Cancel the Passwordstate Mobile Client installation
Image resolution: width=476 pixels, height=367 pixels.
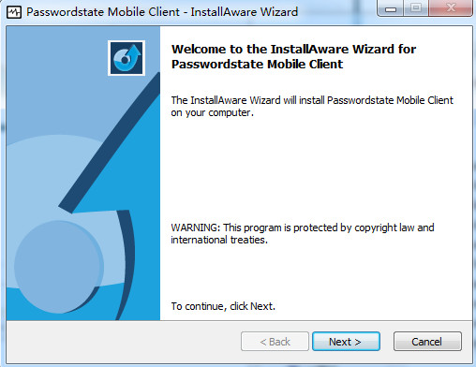click(x=427, y=342)
